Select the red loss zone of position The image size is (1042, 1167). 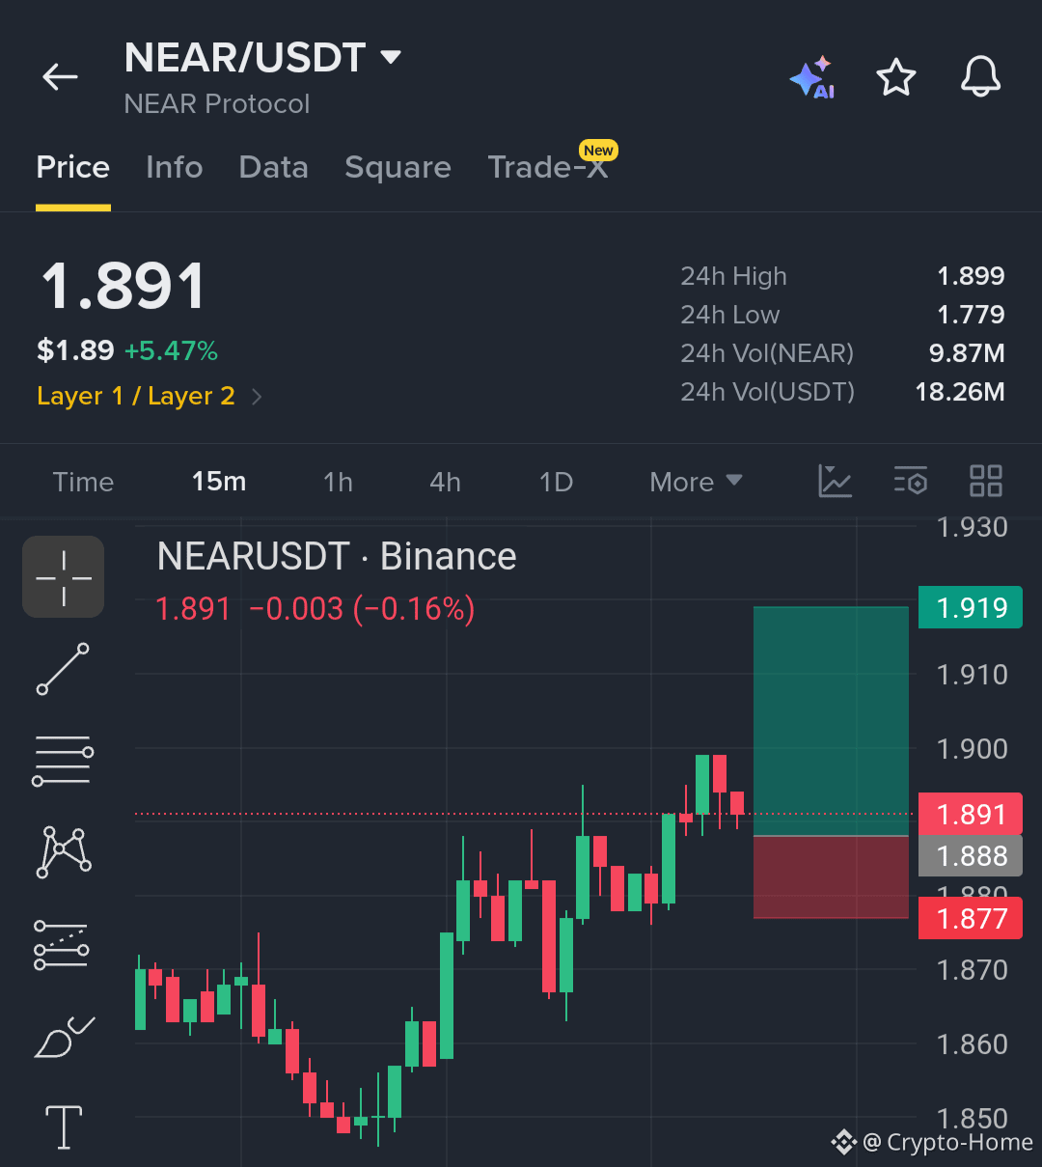(831, 876)
